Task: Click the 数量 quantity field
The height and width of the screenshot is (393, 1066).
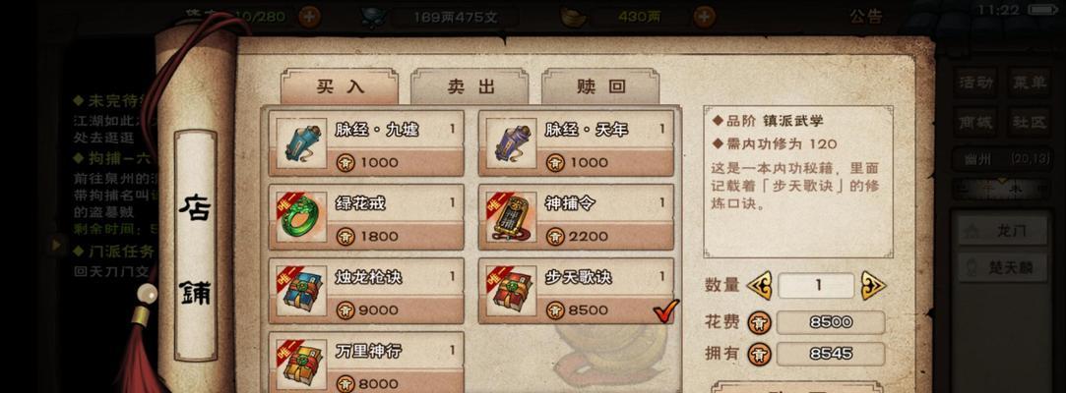Action: pos(816,286)
